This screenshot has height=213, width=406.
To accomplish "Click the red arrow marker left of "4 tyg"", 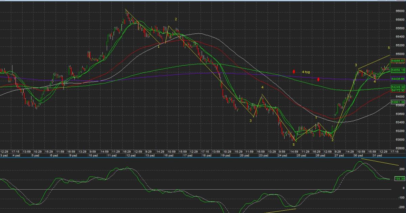I will [x=294, y=72].
